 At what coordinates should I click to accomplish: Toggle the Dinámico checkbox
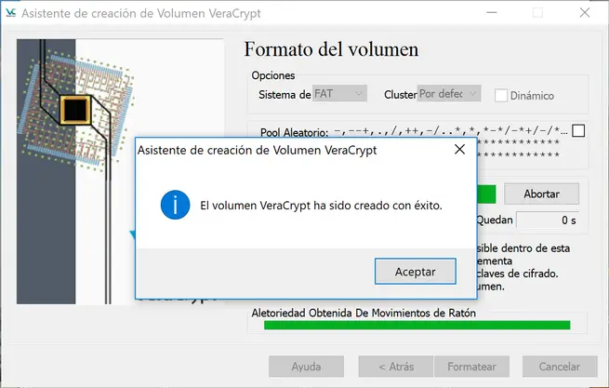click(x=501, y=95)
